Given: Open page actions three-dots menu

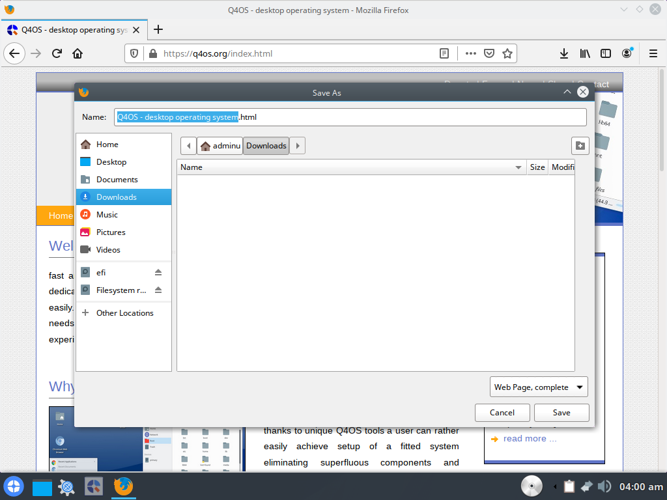Looking at the screenshot, I should tap(470, 53).
